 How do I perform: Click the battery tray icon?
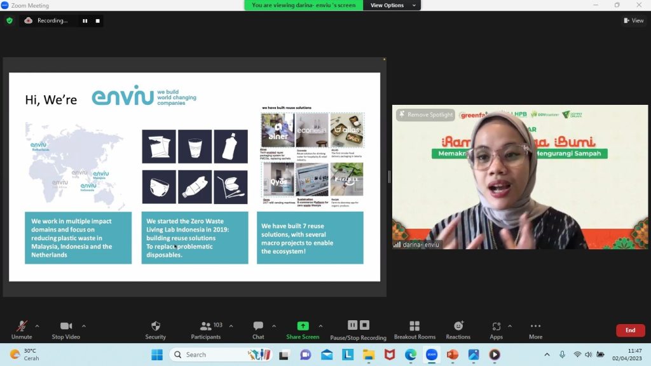pos(600,355)
